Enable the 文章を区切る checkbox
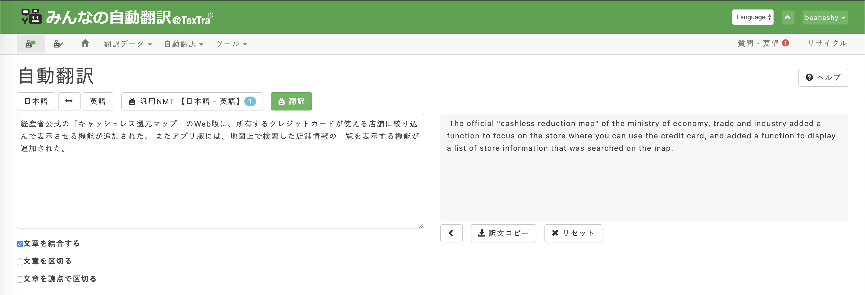 (x=20, y=262)
